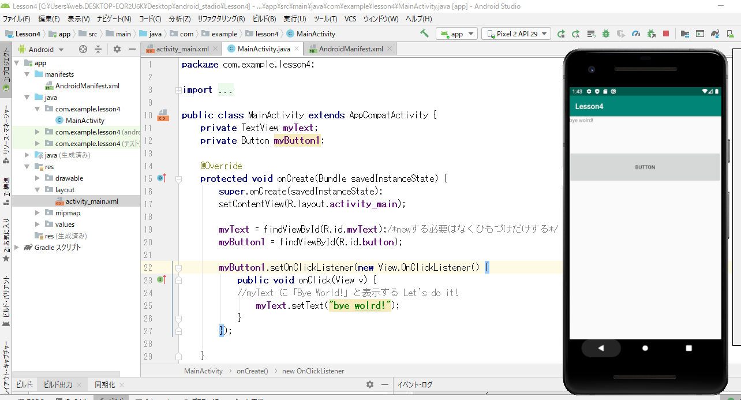Open the app run configuration dropdown
This screenshot has width=741, height=400.
pyautogui.click(x=456, y=33)
